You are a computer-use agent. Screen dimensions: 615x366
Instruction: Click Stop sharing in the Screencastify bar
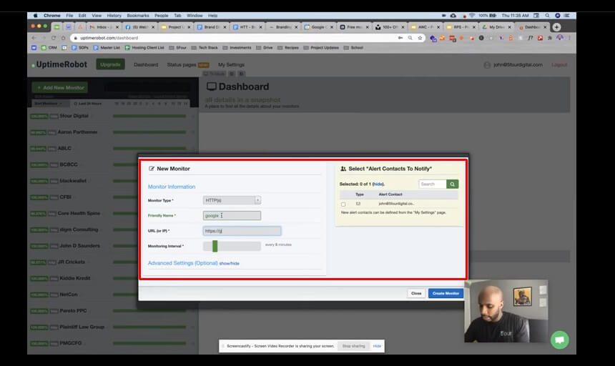click(353, 346)
